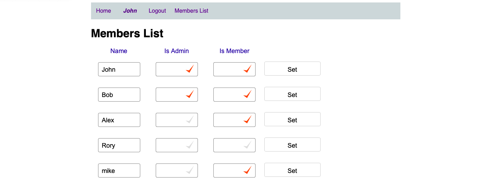Toggle John's Is Admin checkmark
The width and height of the screenshot is (490, 193).
(190, 69)
